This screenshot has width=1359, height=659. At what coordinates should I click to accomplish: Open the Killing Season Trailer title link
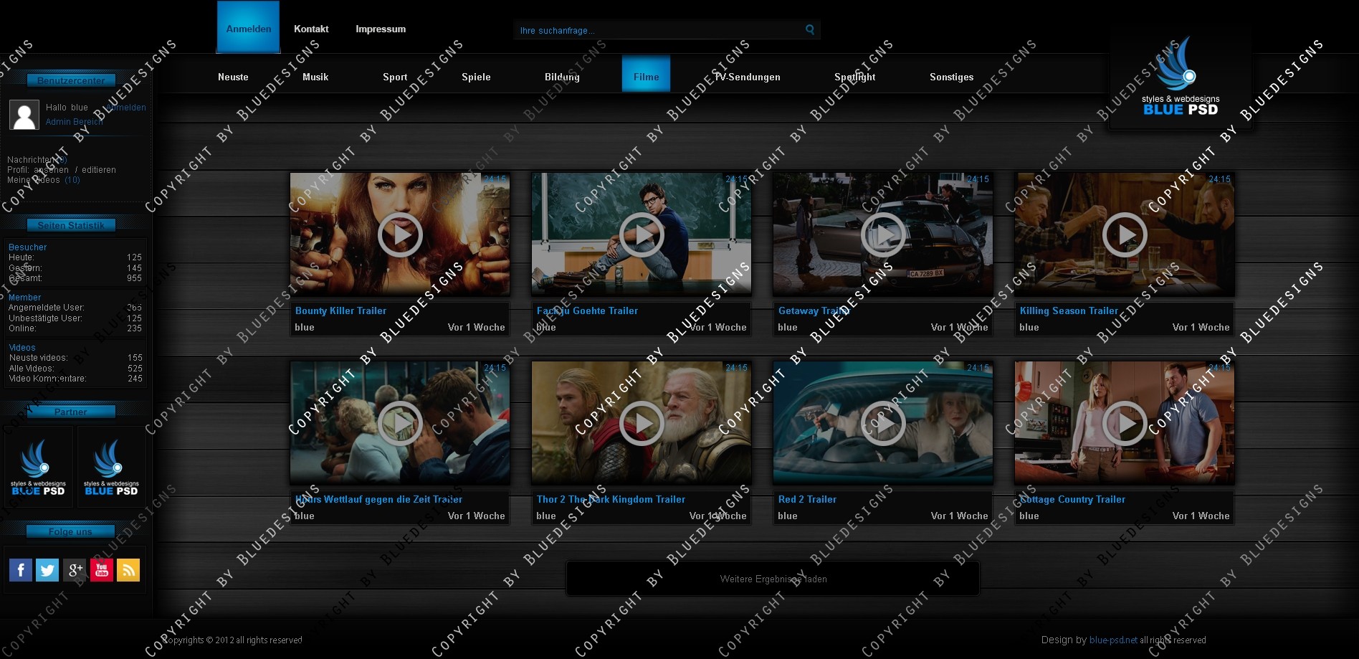(x=1069, y=310)
